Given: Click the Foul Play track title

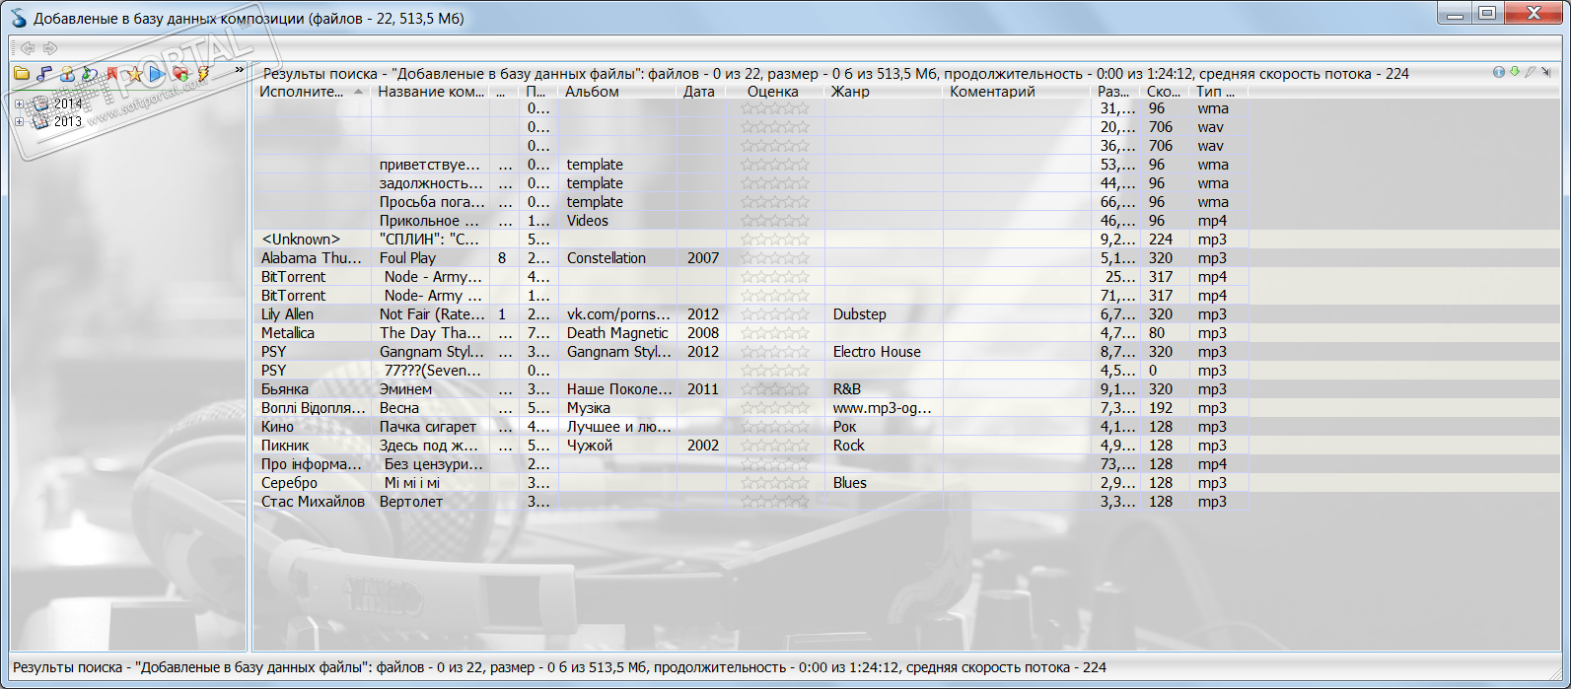Looking at the screenshot, I should (x=431, y=258).
